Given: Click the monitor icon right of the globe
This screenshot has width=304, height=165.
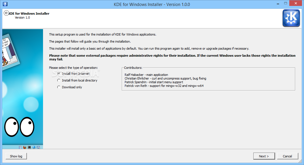Looking at the screenshot, I should tap(38, 147).
